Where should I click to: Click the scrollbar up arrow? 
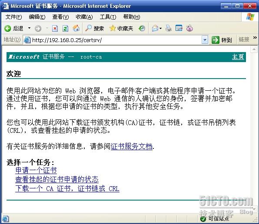tap(254, 49)
